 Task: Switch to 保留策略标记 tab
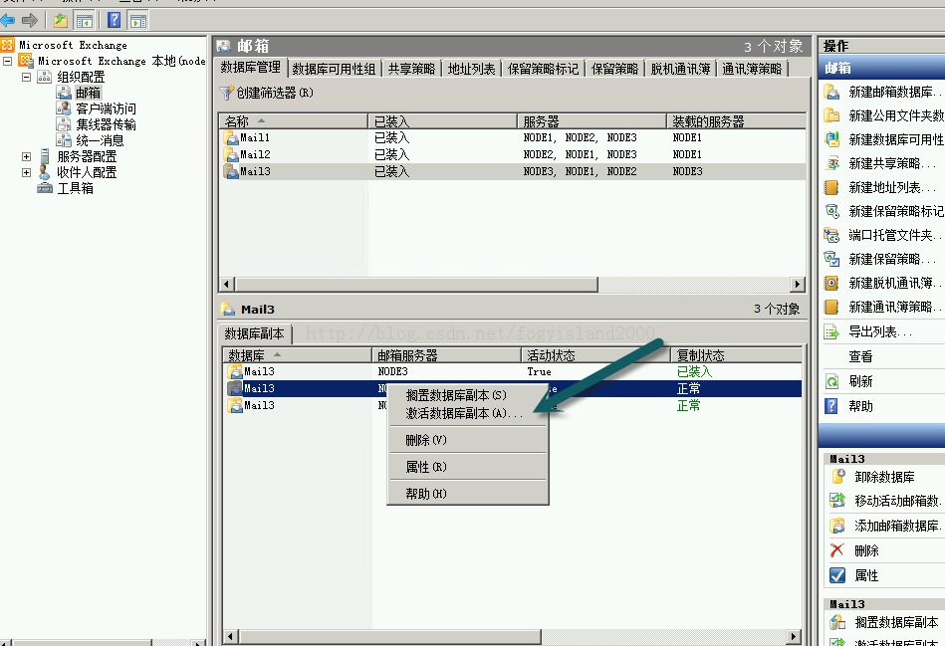(x=543, y=69)
